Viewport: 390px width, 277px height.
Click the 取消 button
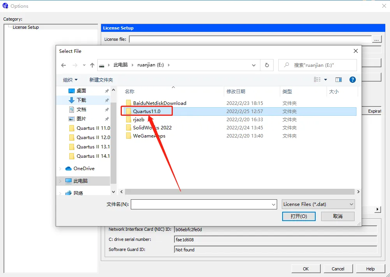pos(337,216)
